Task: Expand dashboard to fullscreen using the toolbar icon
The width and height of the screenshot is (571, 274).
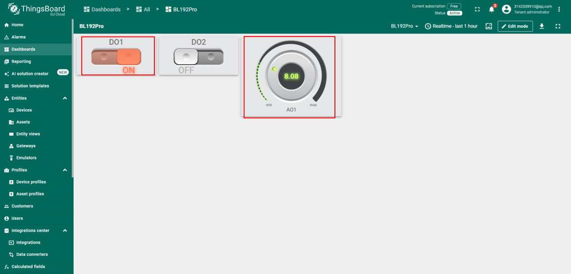Action: 558,26
